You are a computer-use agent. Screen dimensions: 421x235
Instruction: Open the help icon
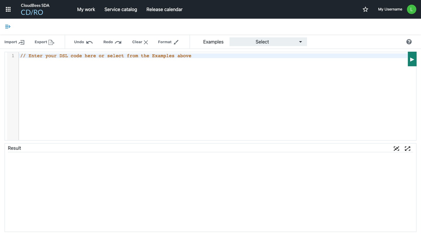(409, 42)
